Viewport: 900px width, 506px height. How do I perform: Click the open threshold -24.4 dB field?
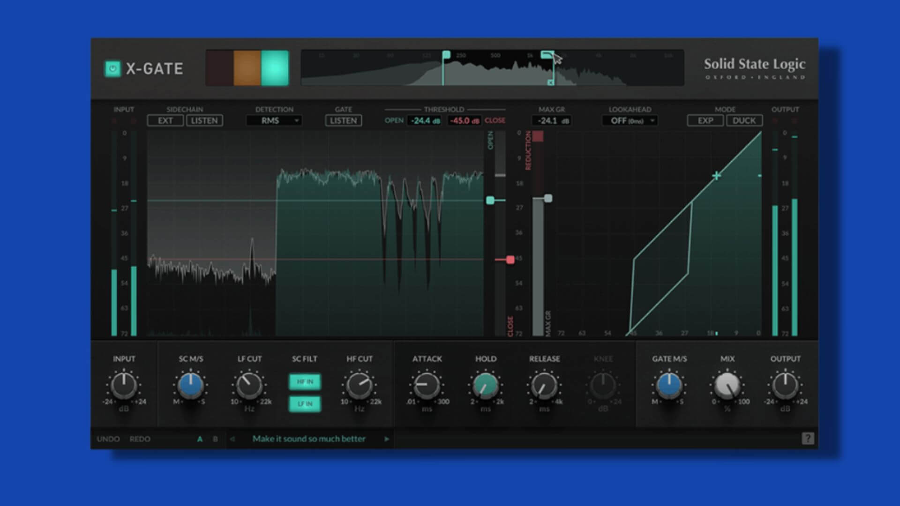425,120
